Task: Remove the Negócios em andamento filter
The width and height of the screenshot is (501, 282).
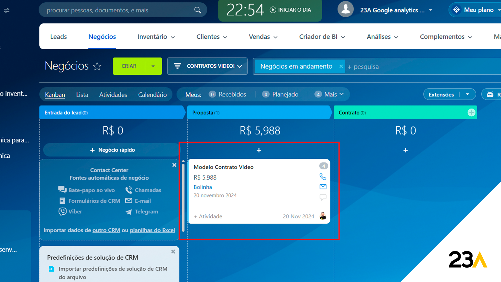Action: pos(341,66)
